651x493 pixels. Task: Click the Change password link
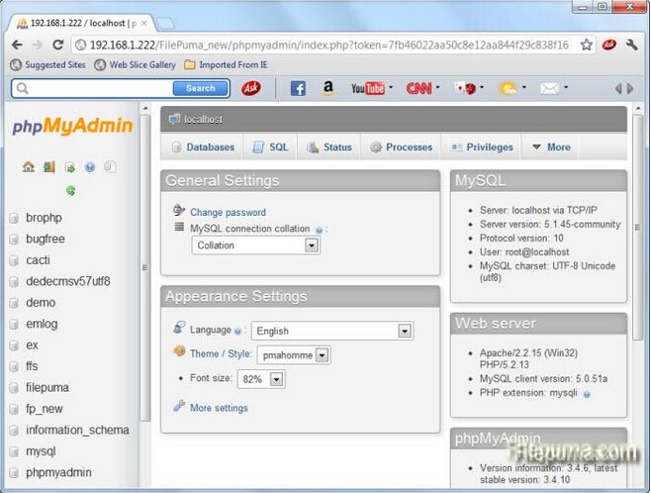coord(228,212)
